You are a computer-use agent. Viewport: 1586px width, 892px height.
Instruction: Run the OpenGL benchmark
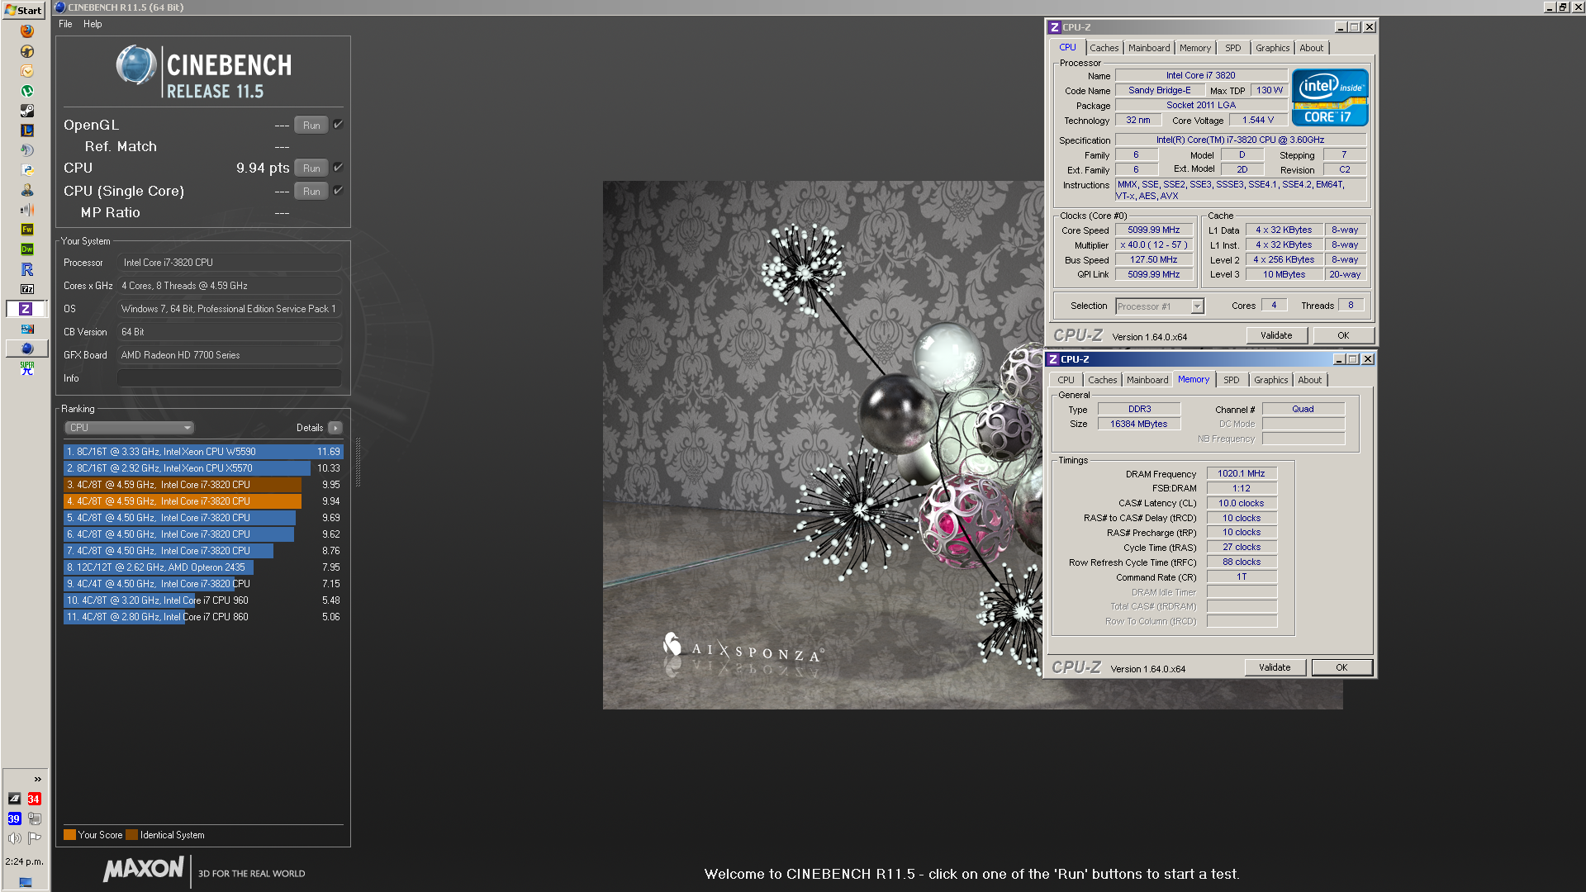pyautogui.click(x=311, y=126)
